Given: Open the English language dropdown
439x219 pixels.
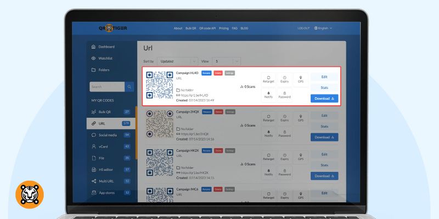Looking at the screenshot, I should coord(323,28).
